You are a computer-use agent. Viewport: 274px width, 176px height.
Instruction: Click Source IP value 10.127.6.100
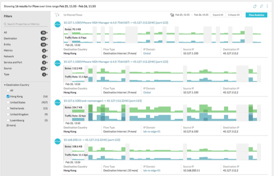tap(191, 131)
